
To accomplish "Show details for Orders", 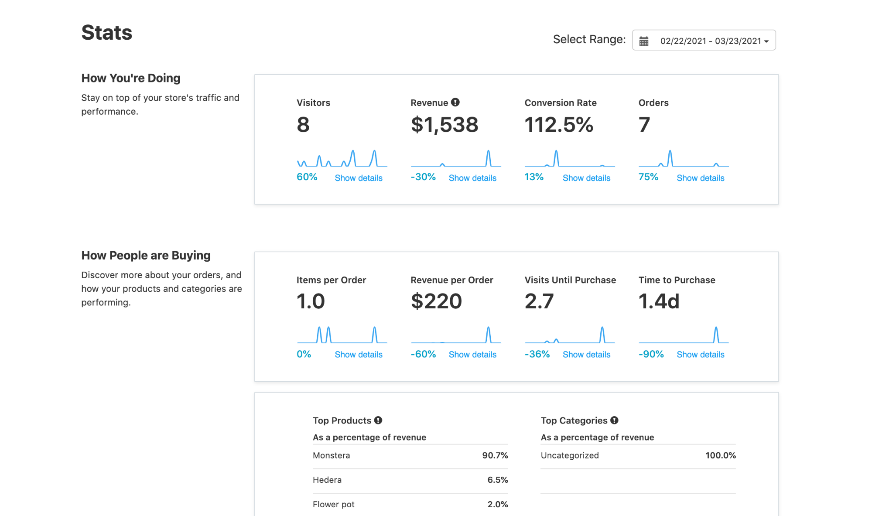I will pos(700,178).
